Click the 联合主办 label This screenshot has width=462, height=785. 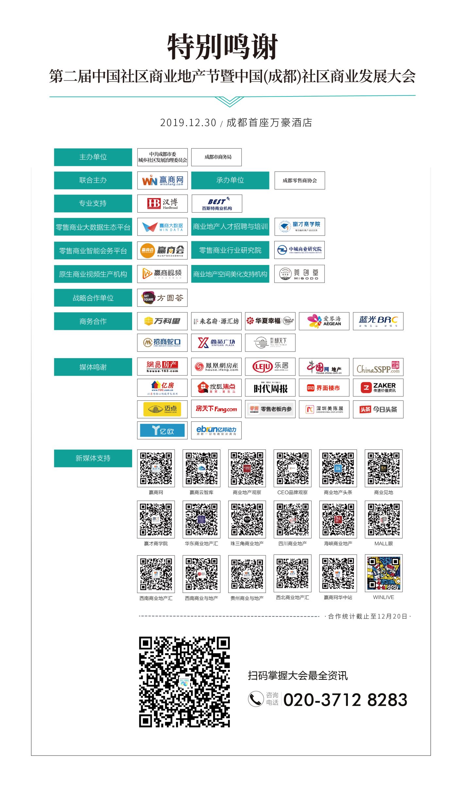tap(93, 180)
